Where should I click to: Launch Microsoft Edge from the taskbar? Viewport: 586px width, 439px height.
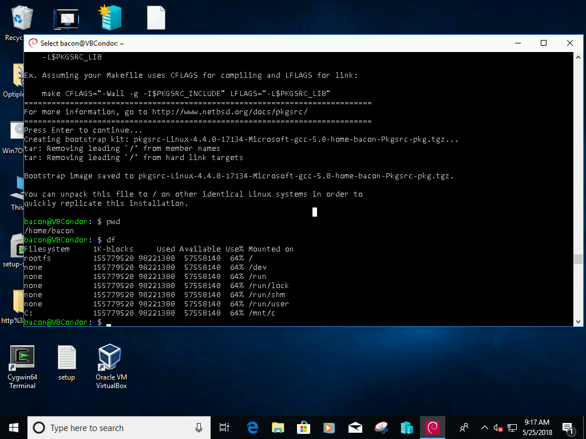point(252,428)
